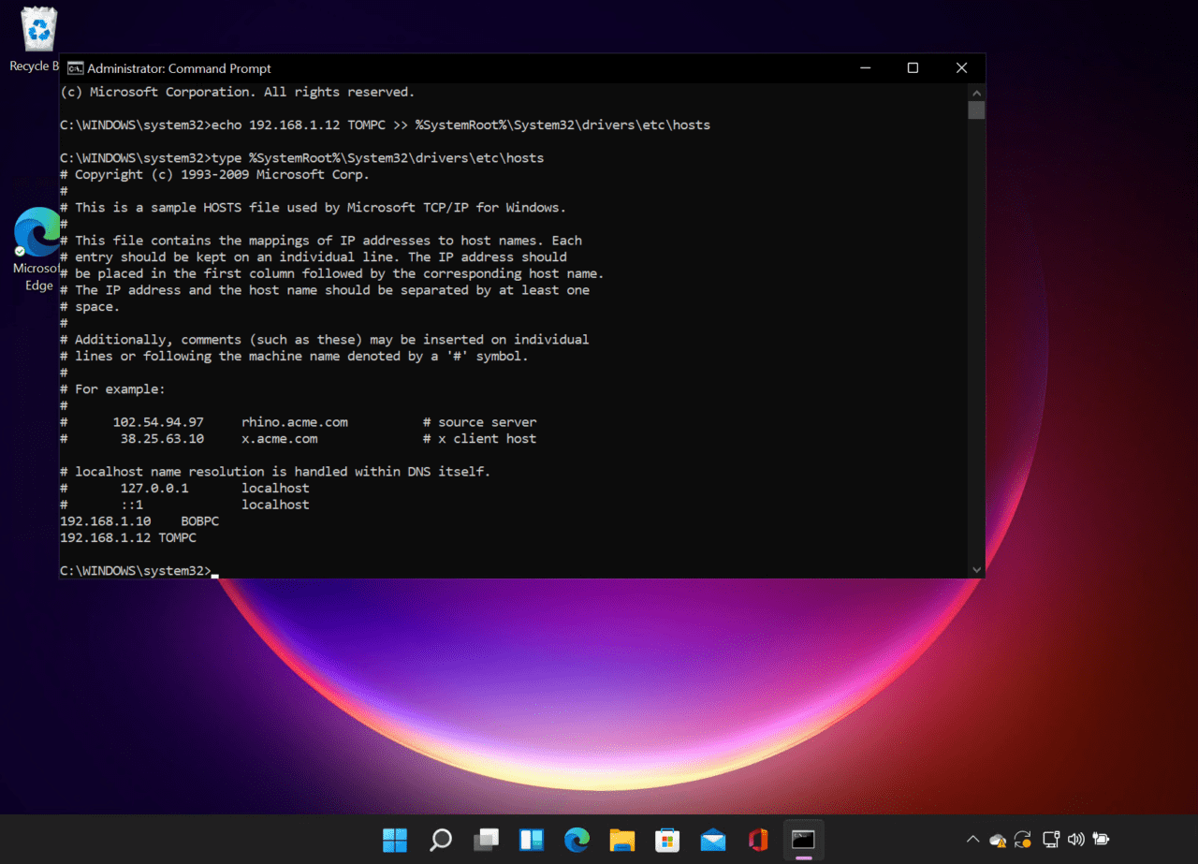
Task: Expand the hidden system tray icons
Action: 973,840
